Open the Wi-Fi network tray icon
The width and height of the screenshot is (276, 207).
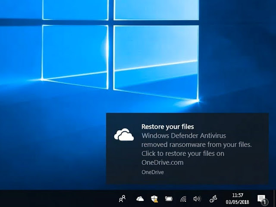click(x=183, y=199)
